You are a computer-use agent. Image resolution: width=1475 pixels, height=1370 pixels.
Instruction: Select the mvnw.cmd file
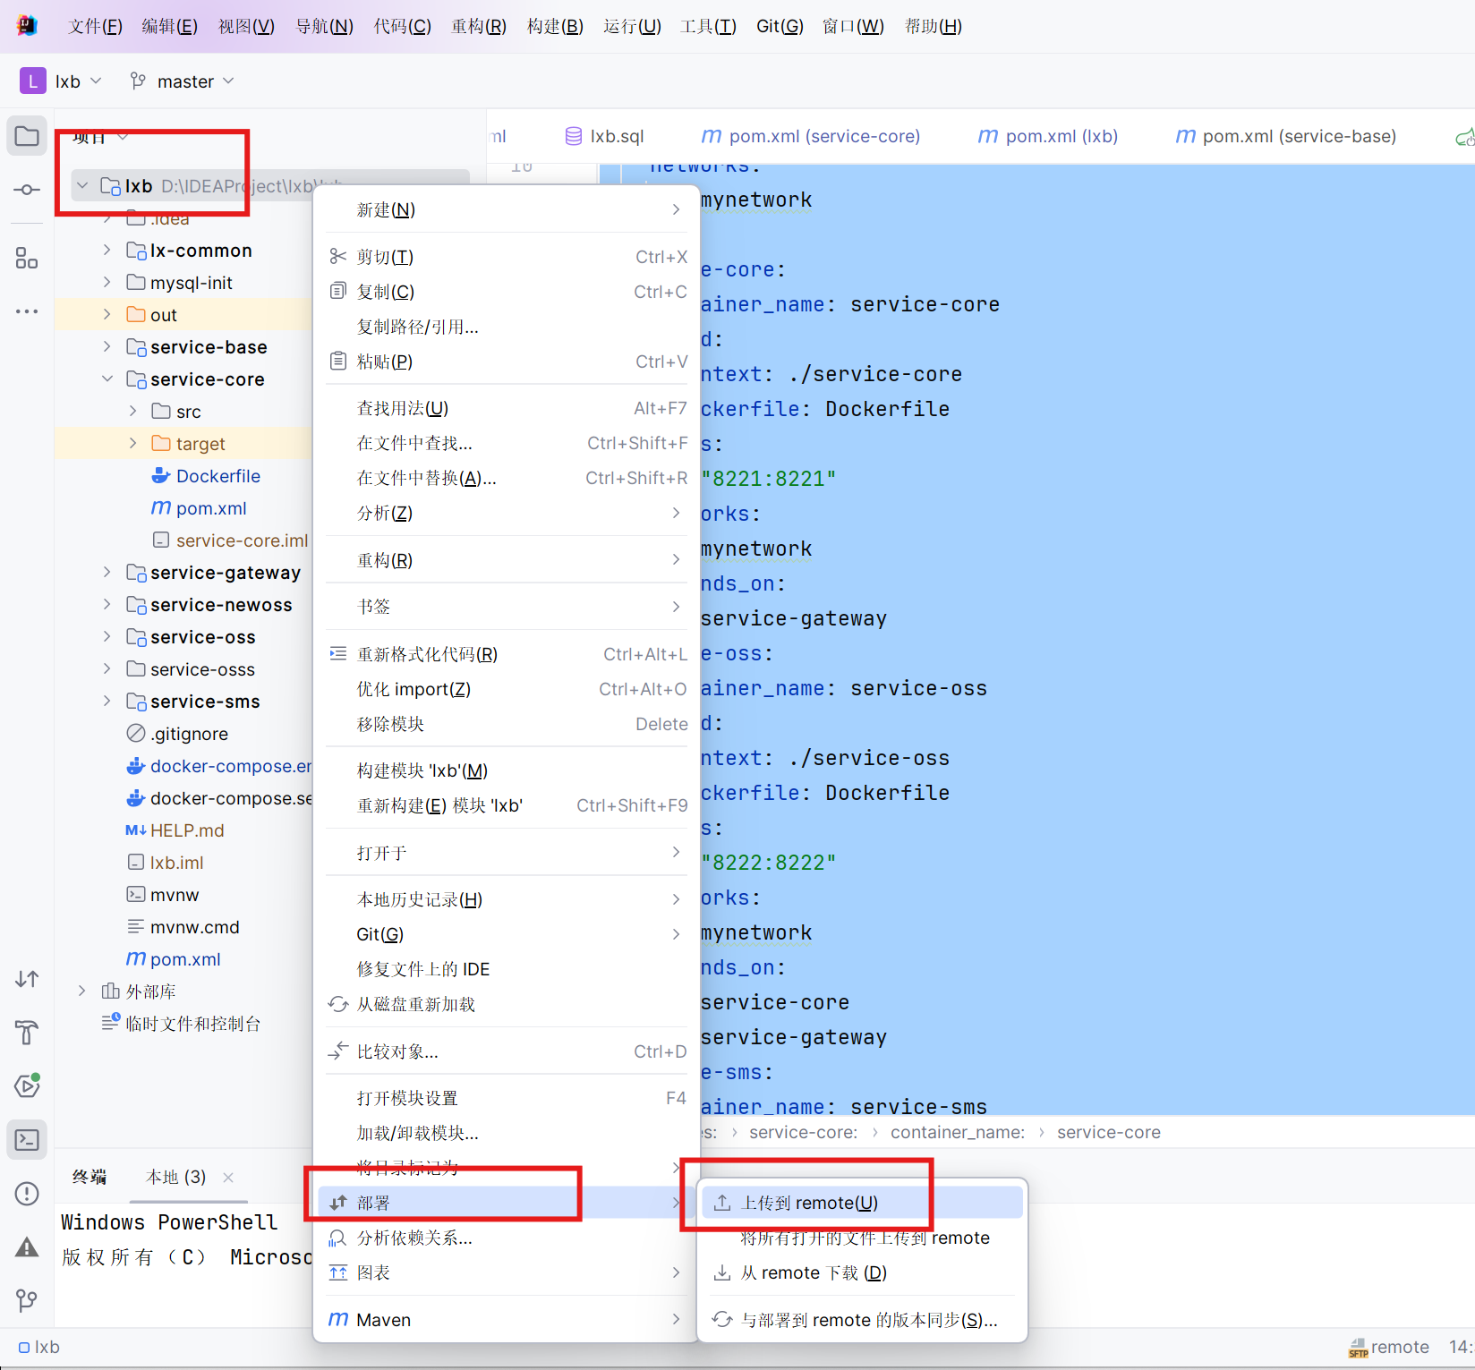(195, 927)
